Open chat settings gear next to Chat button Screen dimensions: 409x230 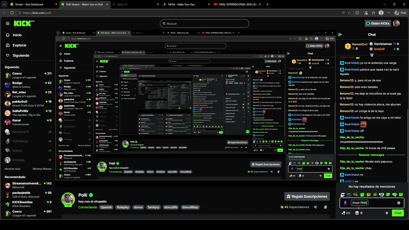[x=387, y=213]
